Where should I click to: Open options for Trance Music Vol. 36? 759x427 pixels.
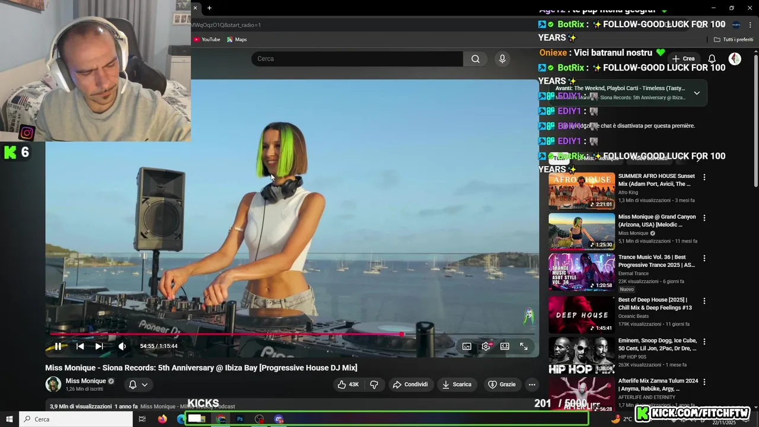pyautogui.click(x=704, y=259)
